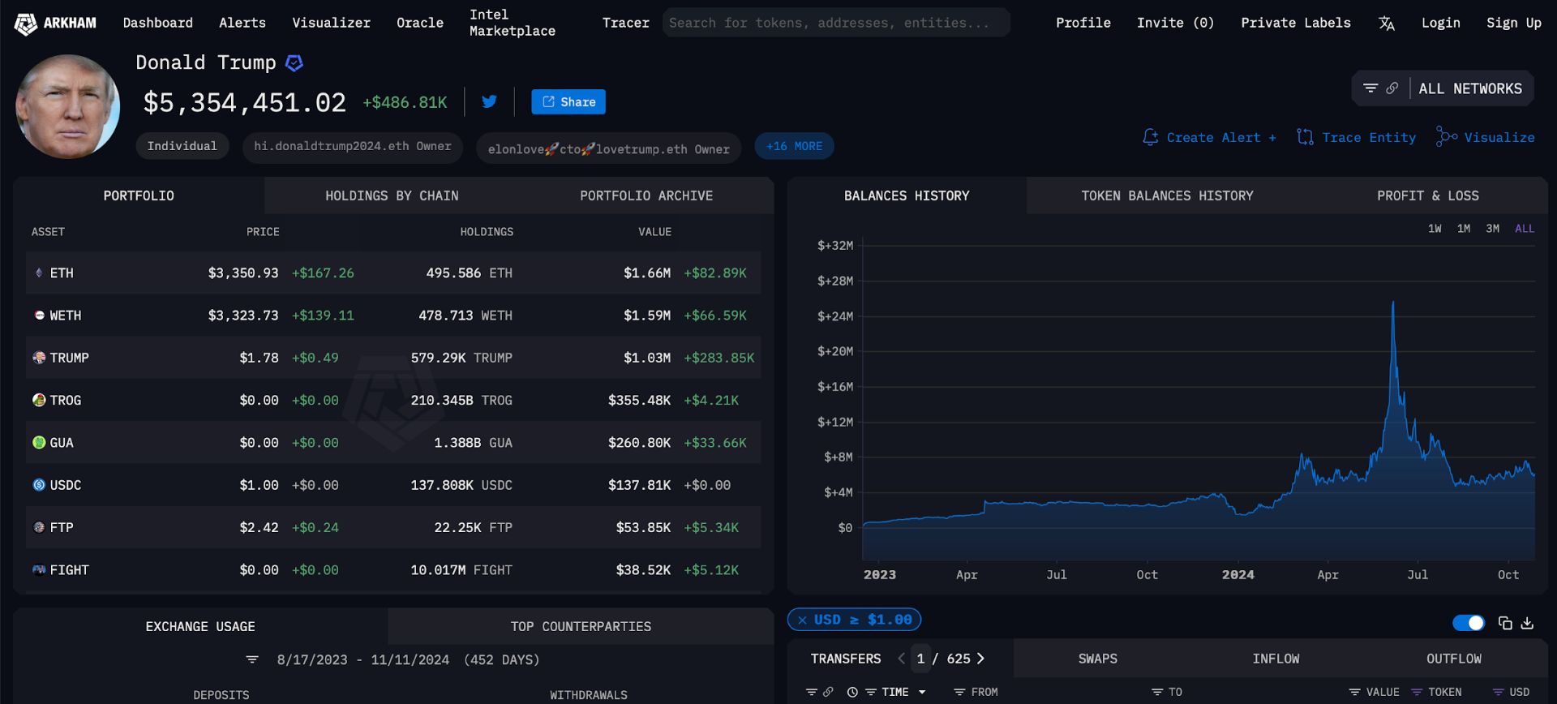
Task: Click the Arkham logo in header
Action: click(x=55, y=24)
